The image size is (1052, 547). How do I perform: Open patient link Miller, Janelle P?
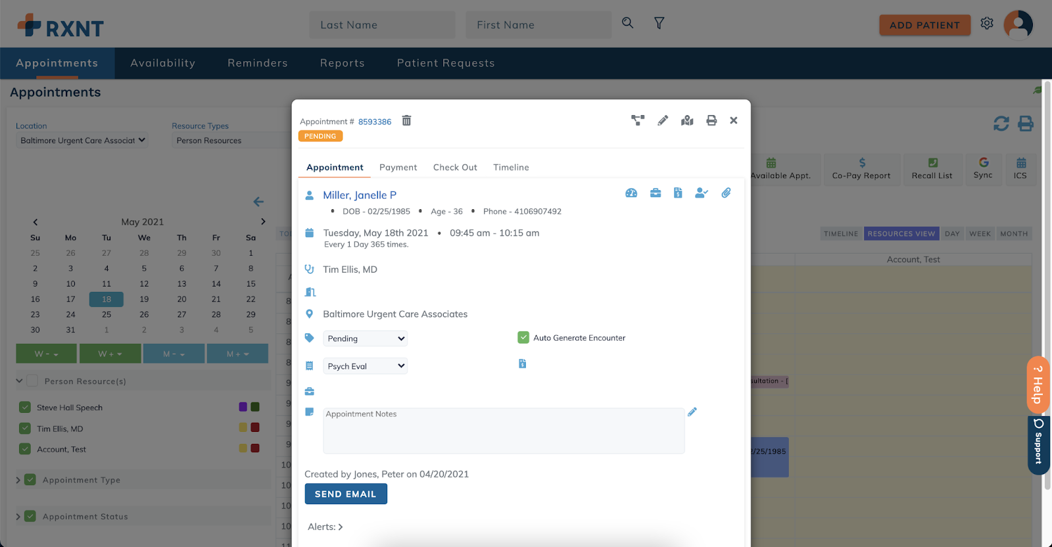360,195
